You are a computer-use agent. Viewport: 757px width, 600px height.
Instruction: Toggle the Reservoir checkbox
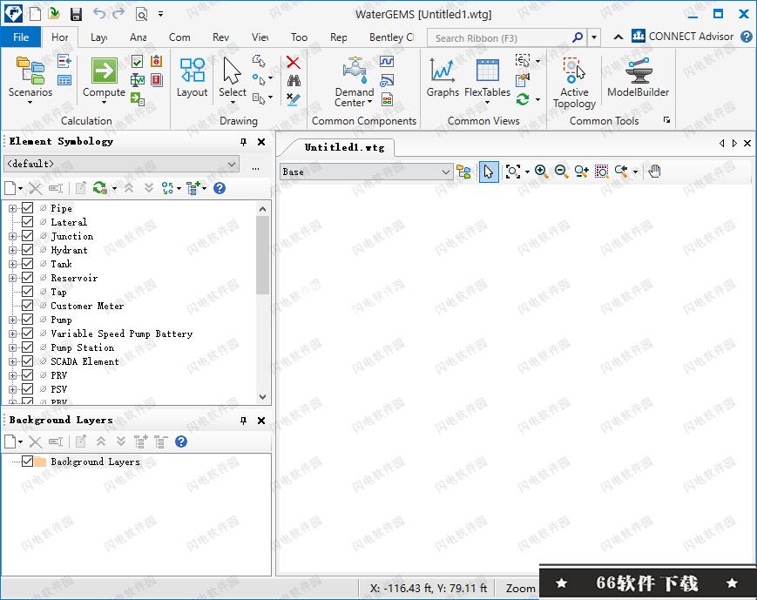click(28, 278)
